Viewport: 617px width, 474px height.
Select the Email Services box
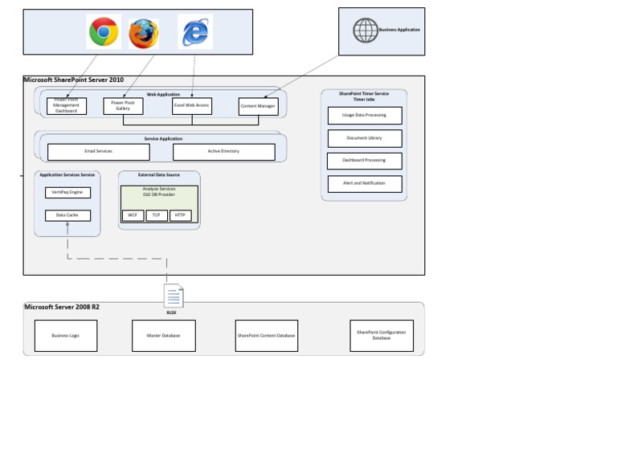point(98,152)
